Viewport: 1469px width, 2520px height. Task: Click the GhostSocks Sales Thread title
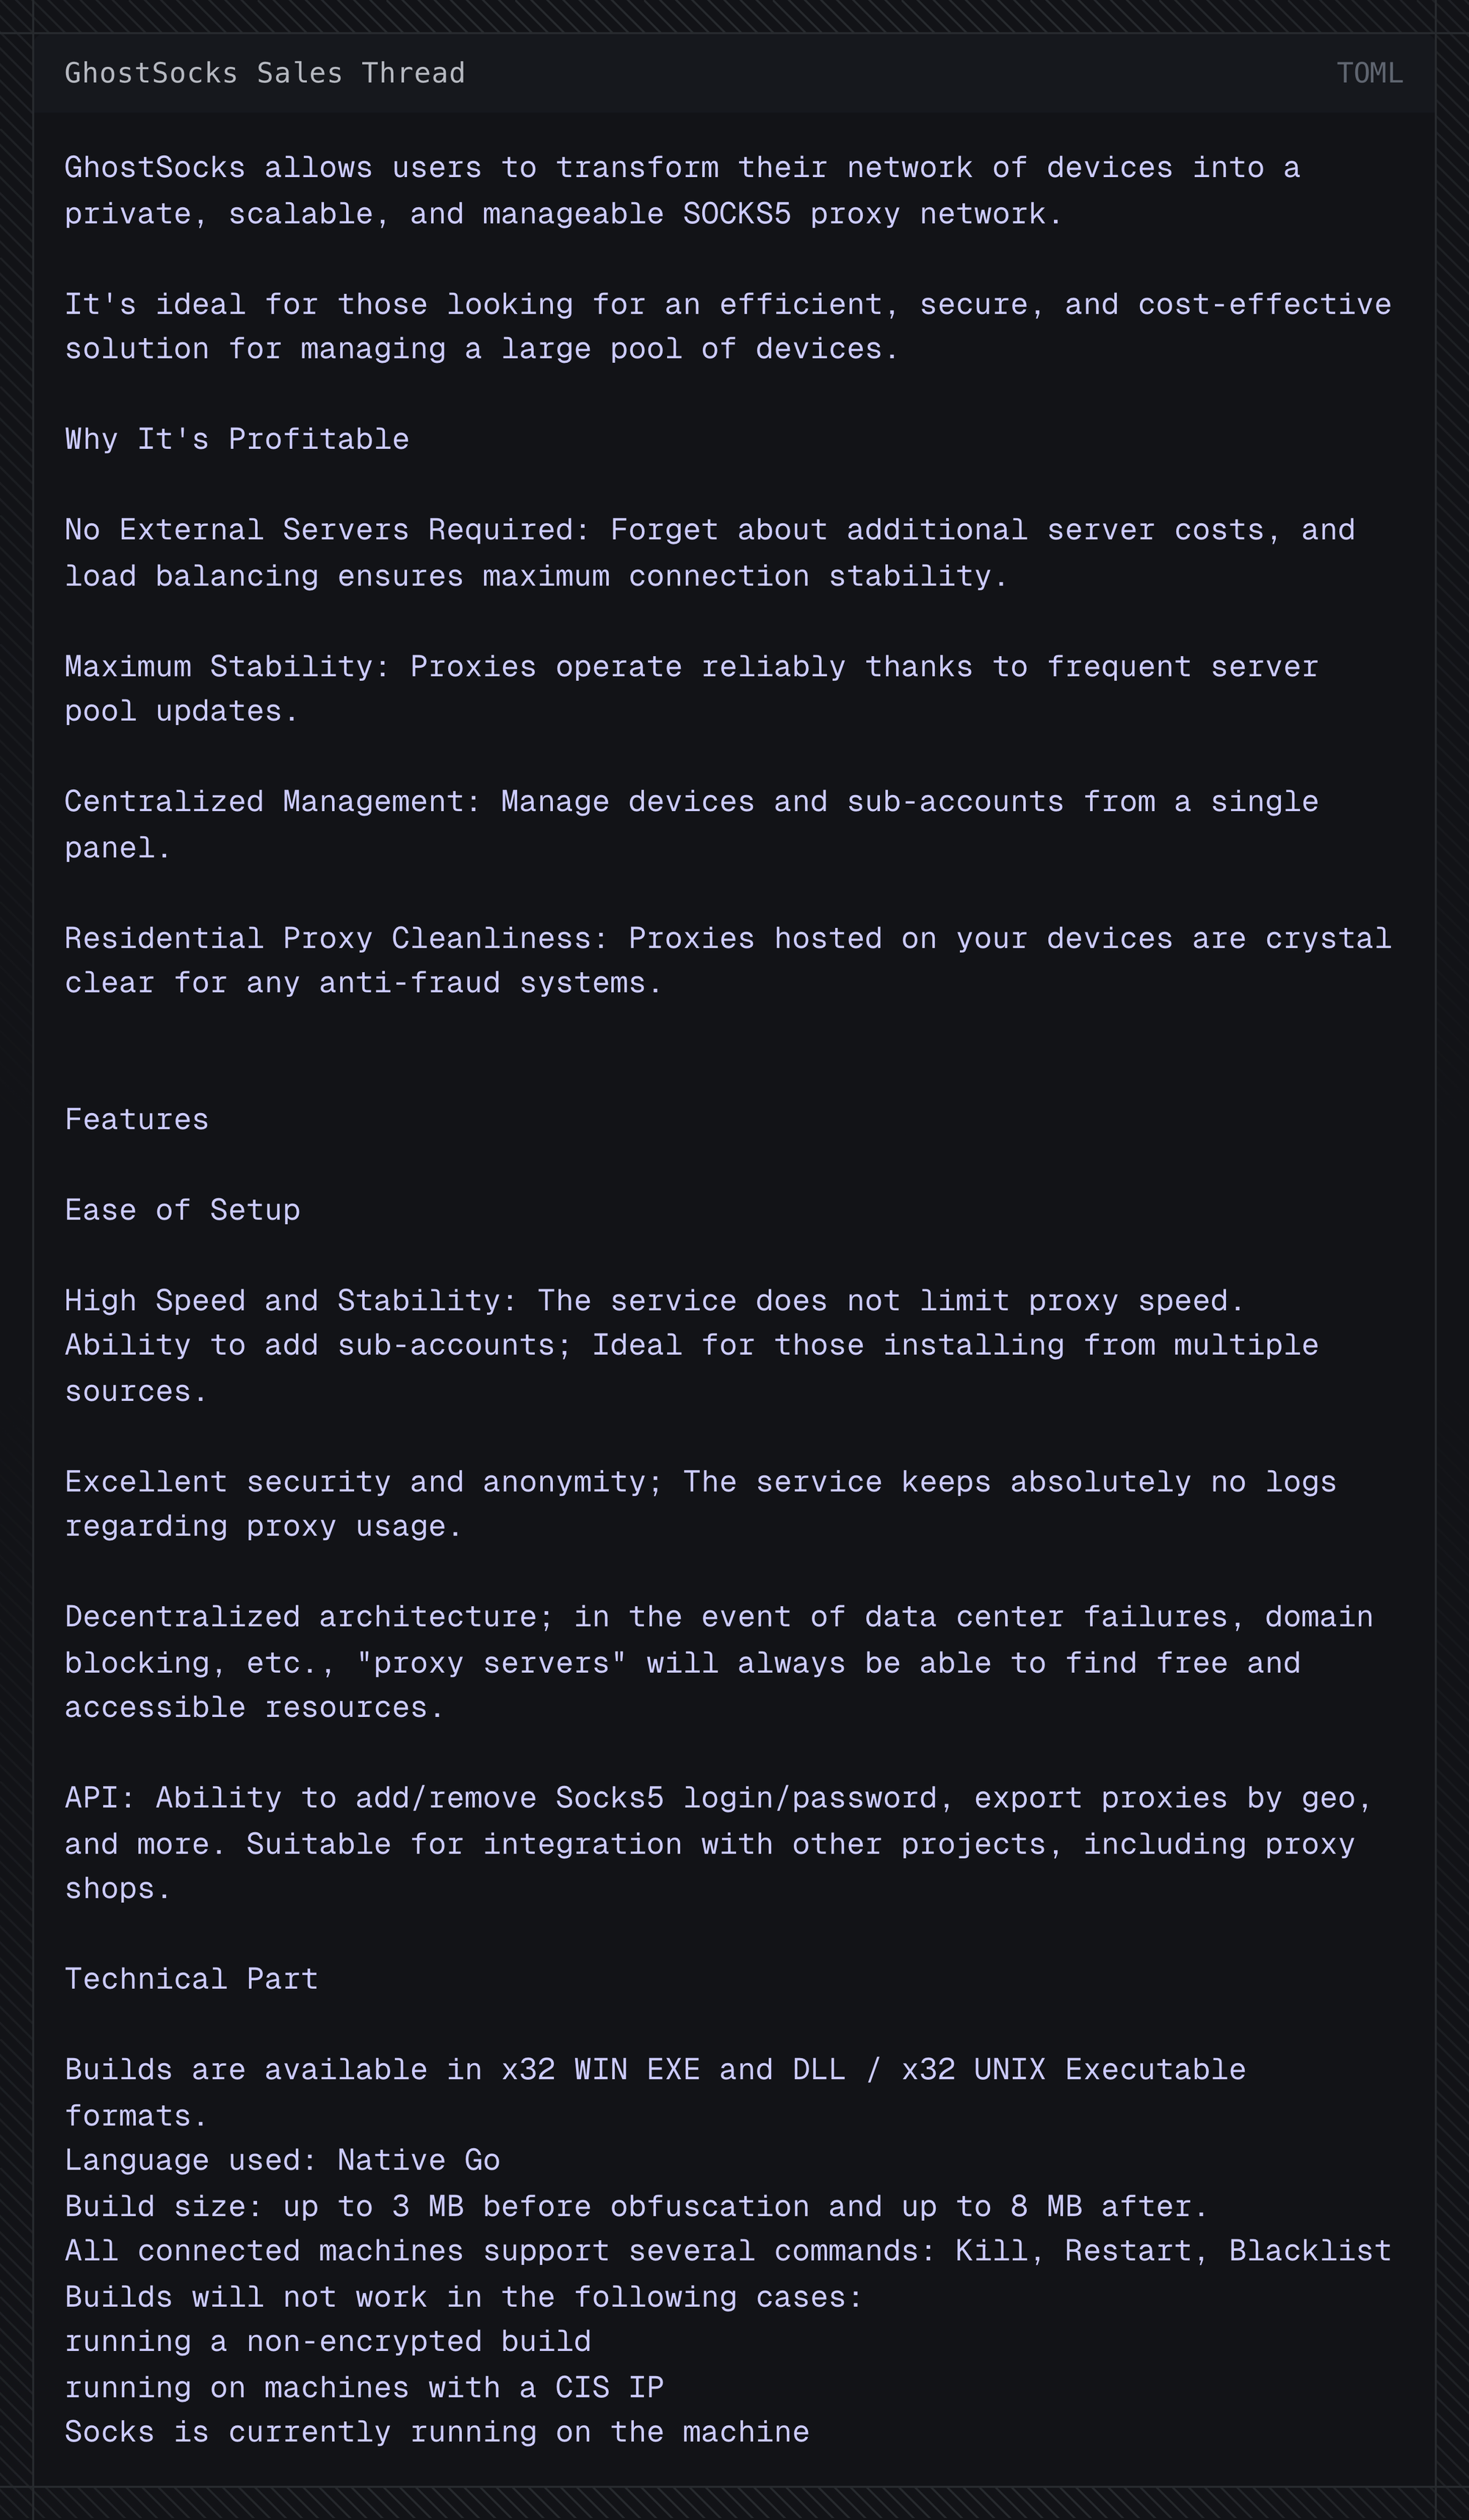[265, 73]
